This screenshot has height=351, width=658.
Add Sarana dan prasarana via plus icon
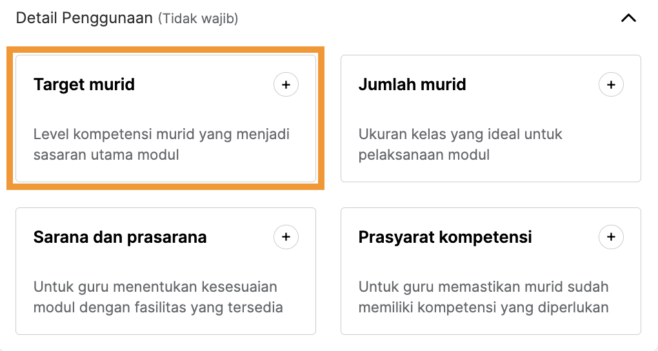click(286, 236)
